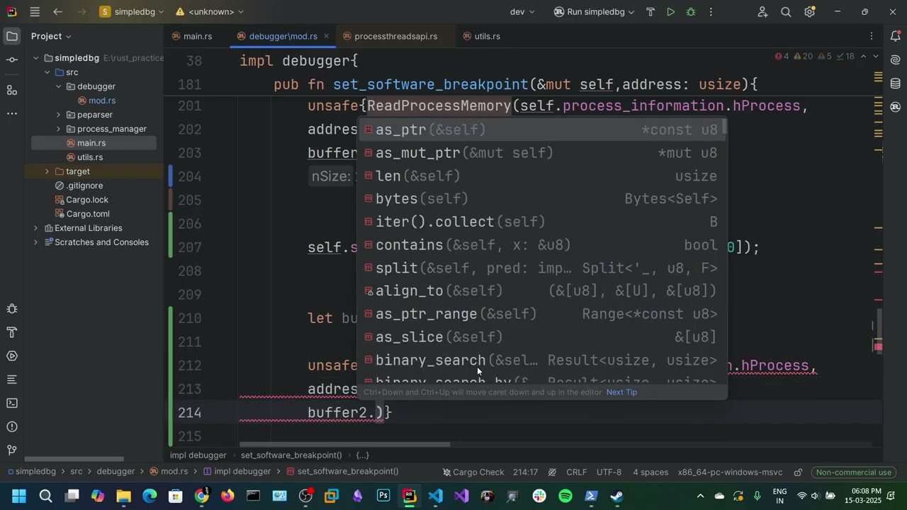Open Search Everywhere magnifier
This screenshot has width=907, height=510.
(786, 12)
